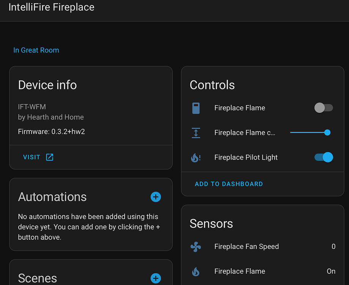The height and width of the screenshot is (285, 349).
Task: Click ADD TO DASHBOARD
Action: 229,184
